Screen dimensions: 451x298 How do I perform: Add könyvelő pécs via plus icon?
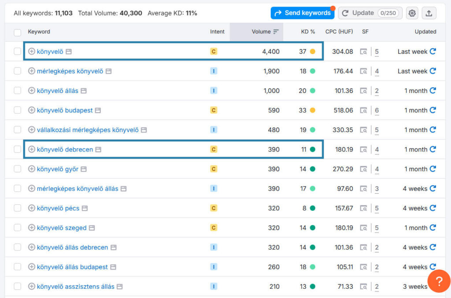tap(32, 208)
